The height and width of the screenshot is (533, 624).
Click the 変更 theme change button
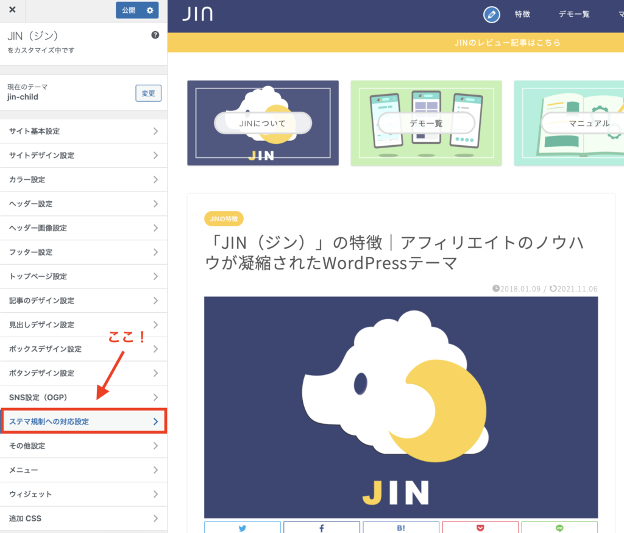148,93
